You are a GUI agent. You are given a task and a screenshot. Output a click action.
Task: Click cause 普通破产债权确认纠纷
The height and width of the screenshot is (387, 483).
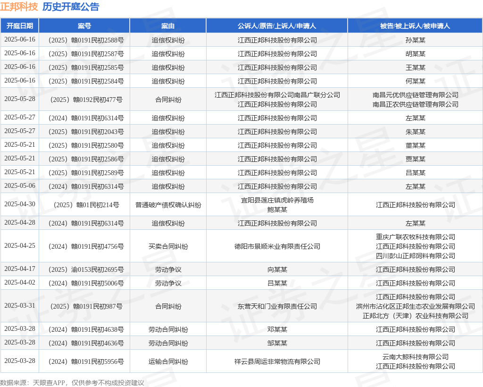(168, 205)
